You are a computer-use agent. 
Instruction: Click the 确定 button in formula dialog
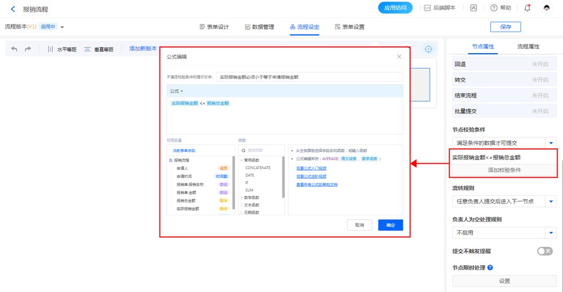tap(390, 225)
